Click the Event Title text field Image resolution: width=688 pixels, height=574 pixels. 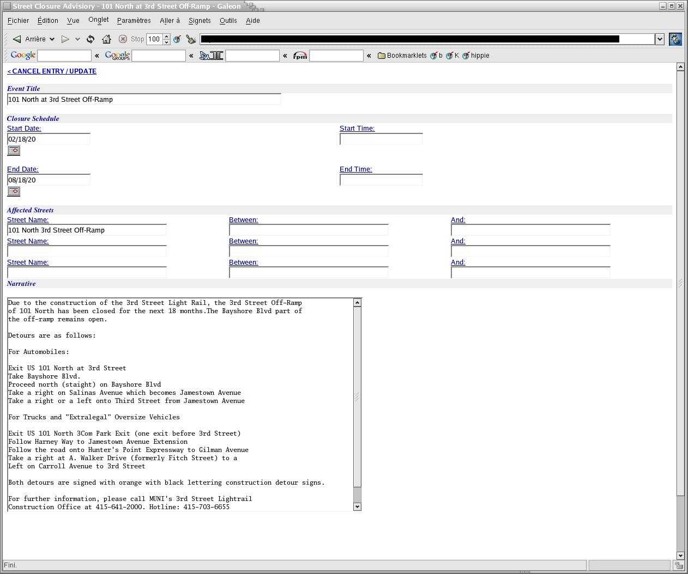(144, 100)
